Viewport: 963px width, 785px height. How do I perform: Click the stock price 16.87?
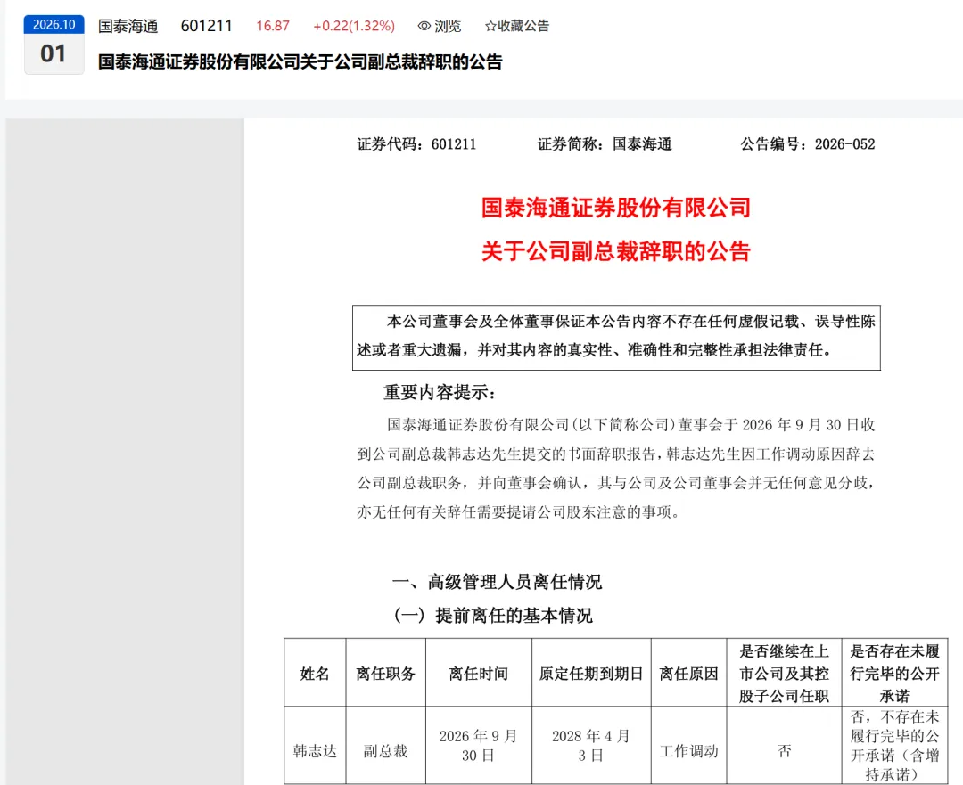pos(273,27)
